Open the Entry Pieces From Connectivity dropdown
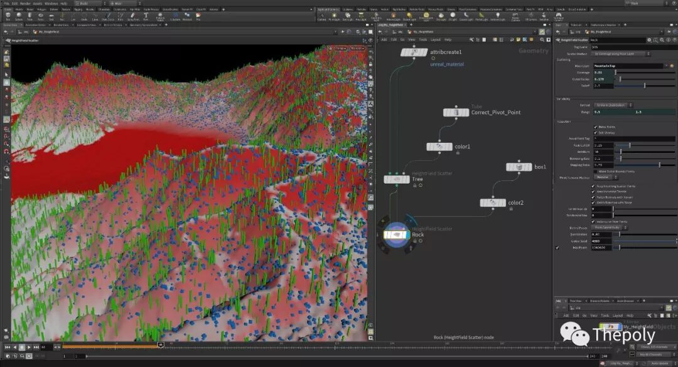 tap(610, 227)
